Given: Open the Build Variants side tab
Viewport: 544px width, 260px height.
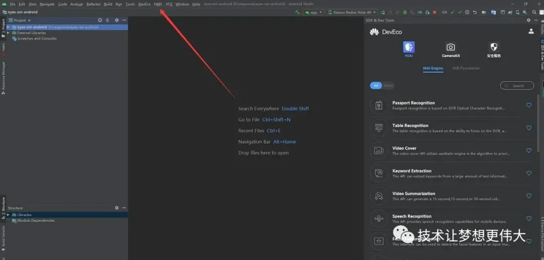Looking at the screenshot, I should (x=3, y=238).
